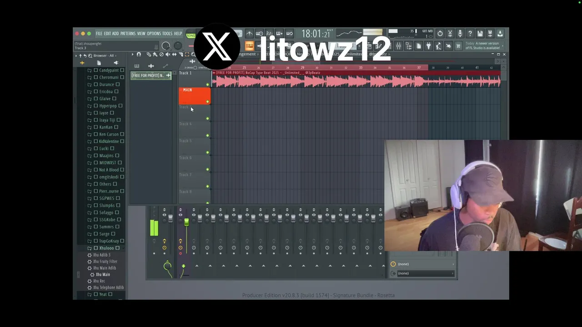This screenshot has width=582, height=327.
Task: Open playlist options menu arrow
Action: point(132,54)
